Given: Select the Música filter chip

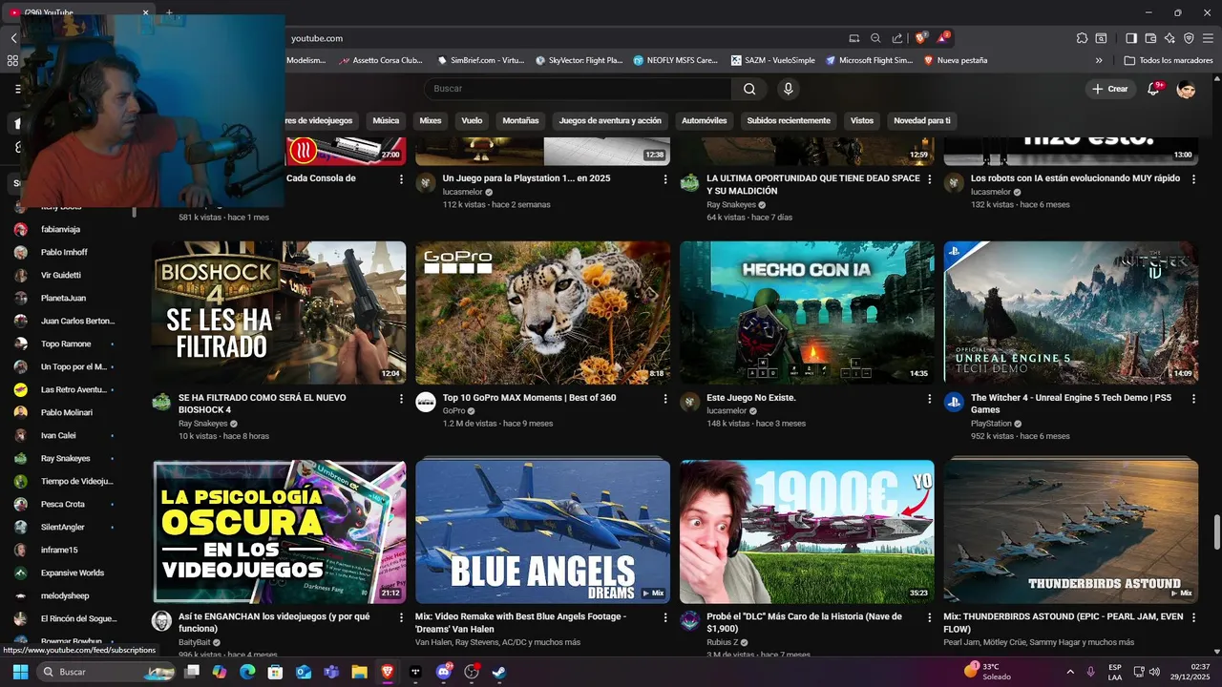Looking at the screenshot, I should tap(386, 121).
